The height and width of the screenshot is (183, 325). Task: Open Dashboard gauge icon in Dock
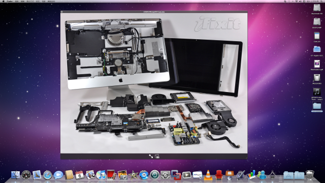pos(26,175)
